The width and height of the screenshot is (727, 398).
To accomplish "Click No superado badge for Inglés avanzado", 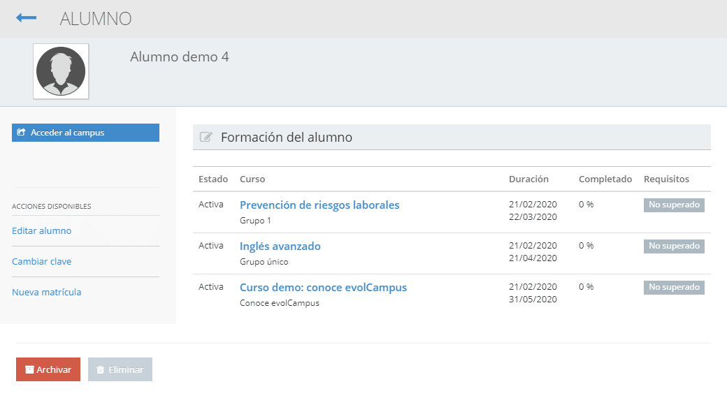I will point(674,246).
